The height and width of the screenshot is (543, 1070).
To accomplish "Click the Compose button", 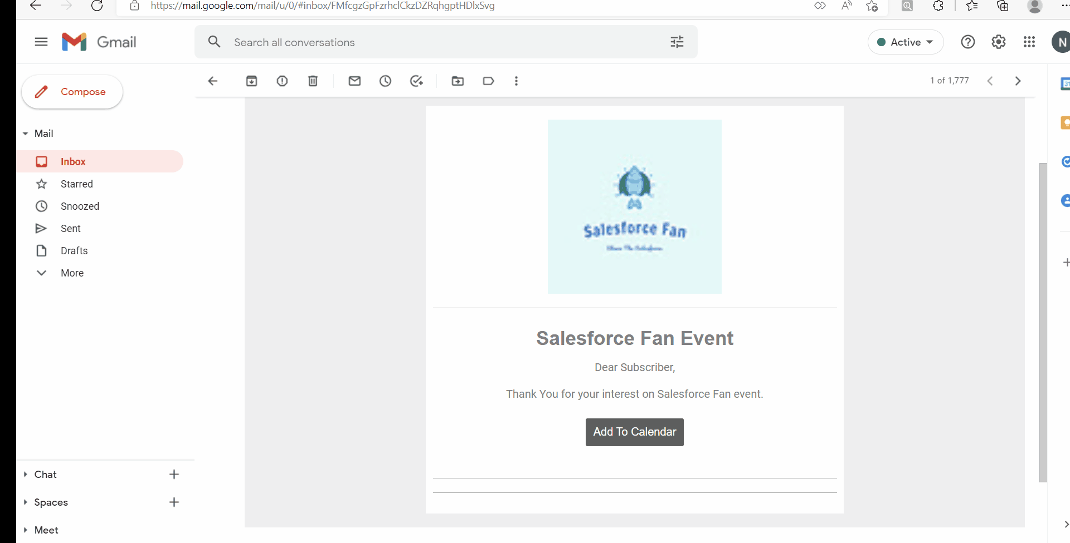I will pyautogui.click(x=72, y=92).
